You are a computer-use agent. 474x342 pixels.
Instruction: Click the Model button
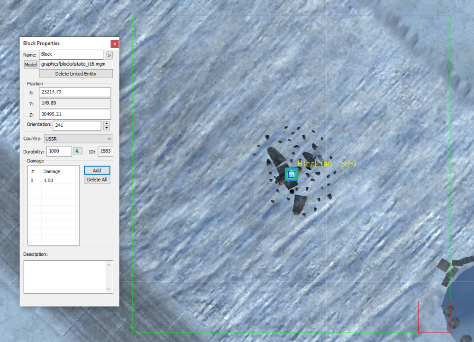(30, 64)
